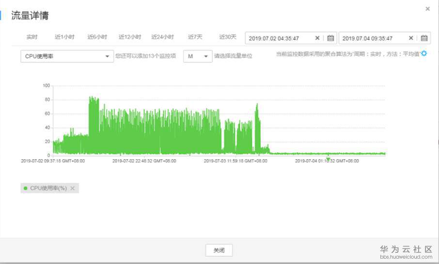Open the calendar picker for end date
439x264 pixels.
point(424,38)
